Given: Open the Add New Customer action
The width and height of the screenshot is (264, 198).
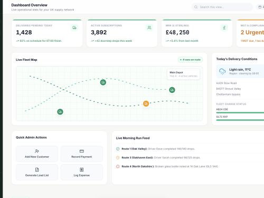Looking at the screenshot, I should 37,154.
